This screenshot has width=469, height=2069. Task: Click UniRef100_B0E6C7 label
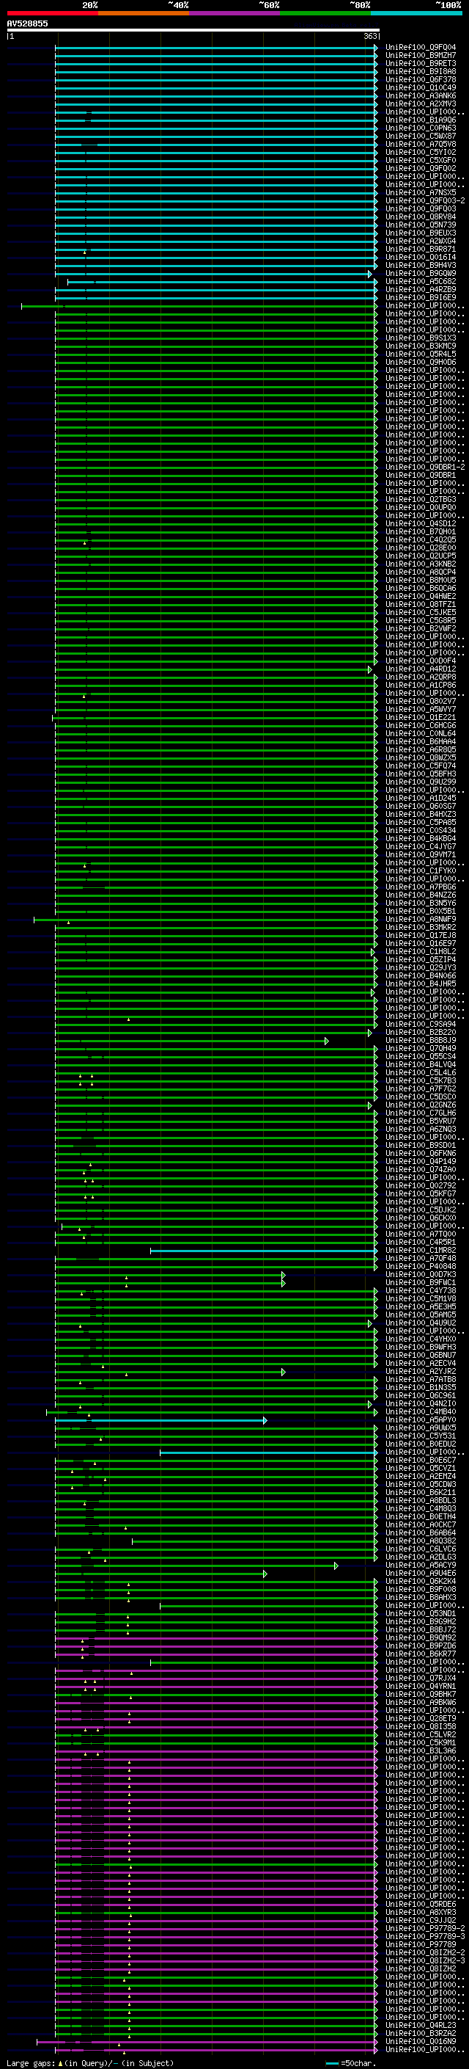pyautogui.click(x=420, y=1460)
